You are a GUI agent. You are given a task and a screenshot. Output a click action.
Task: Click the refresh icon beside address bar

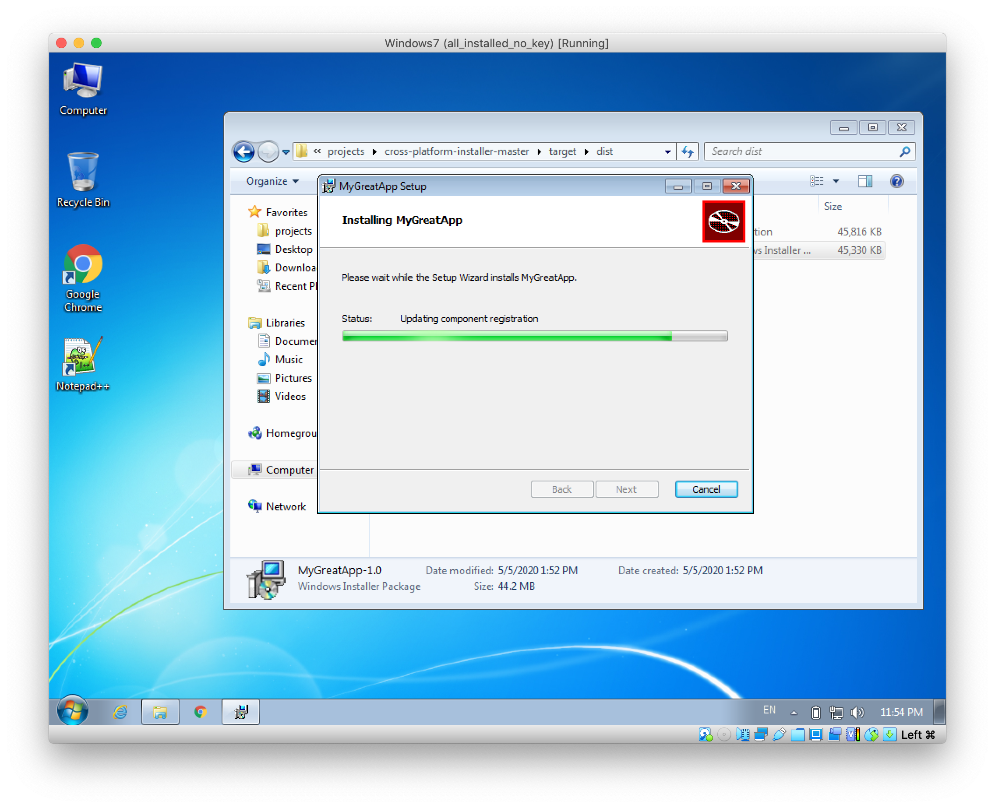687,152
